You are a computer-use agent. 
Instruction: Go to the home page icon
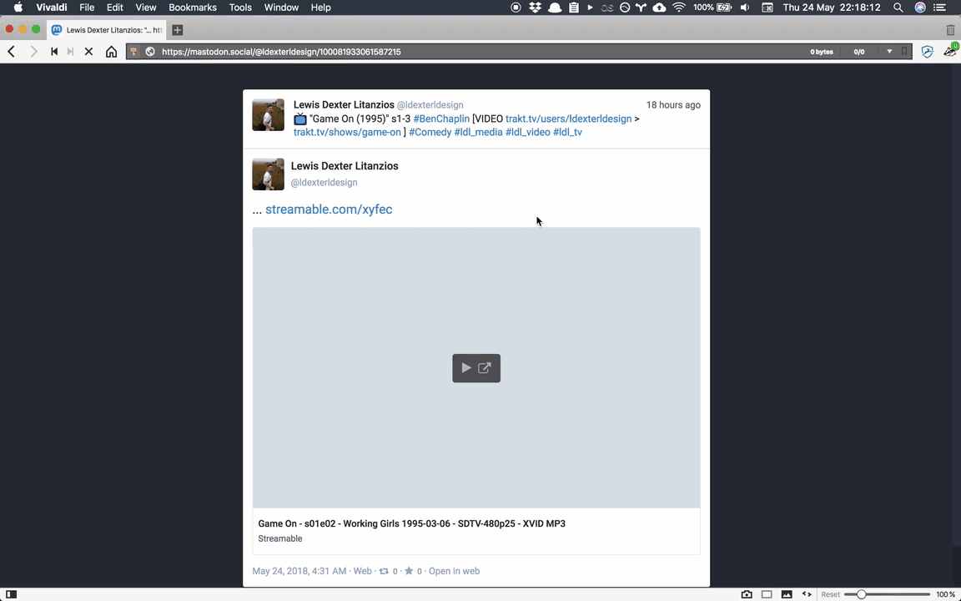point(111,52)
